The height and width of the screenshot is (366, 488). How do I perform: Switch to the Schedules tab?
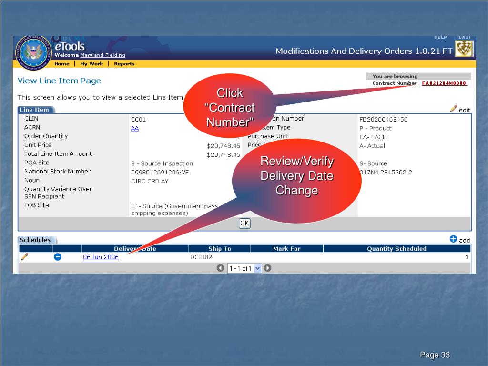pyautogui.click(x=35, y=240)
